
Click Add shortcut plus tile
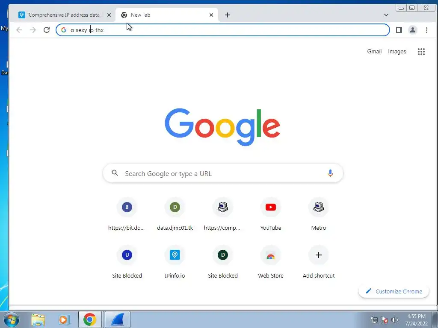318,262
